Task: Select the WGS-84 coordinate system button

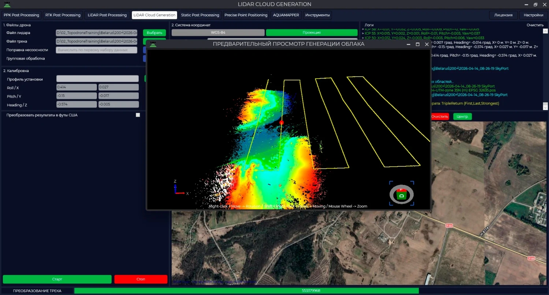Action: pos(218,33)
